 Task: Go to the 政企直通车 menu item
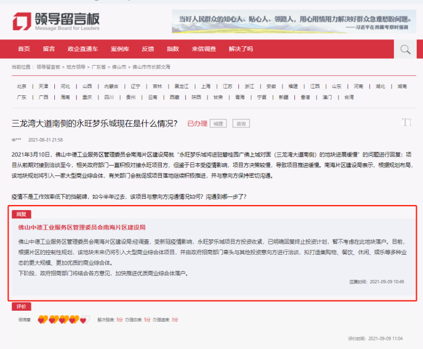[82, 49]
